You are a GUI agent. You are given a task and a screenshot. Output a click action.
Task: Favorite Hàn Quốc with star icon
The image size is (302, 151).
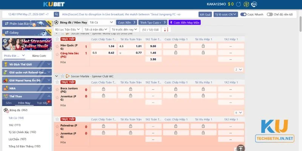[x=57, y=46]
